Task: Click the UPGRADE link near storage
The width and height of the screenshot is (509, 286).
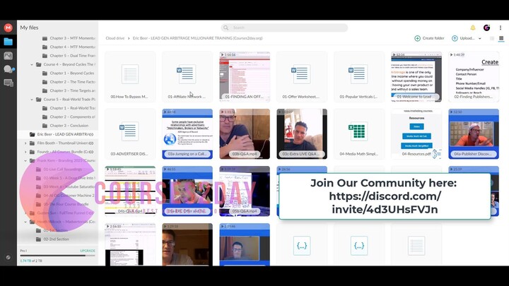Action: pos(87,251)
